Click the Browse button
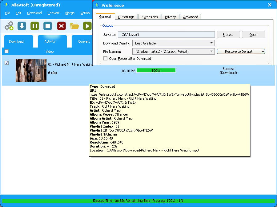The width and height of the screenshot is (277, 207). [x=228, y=35]
